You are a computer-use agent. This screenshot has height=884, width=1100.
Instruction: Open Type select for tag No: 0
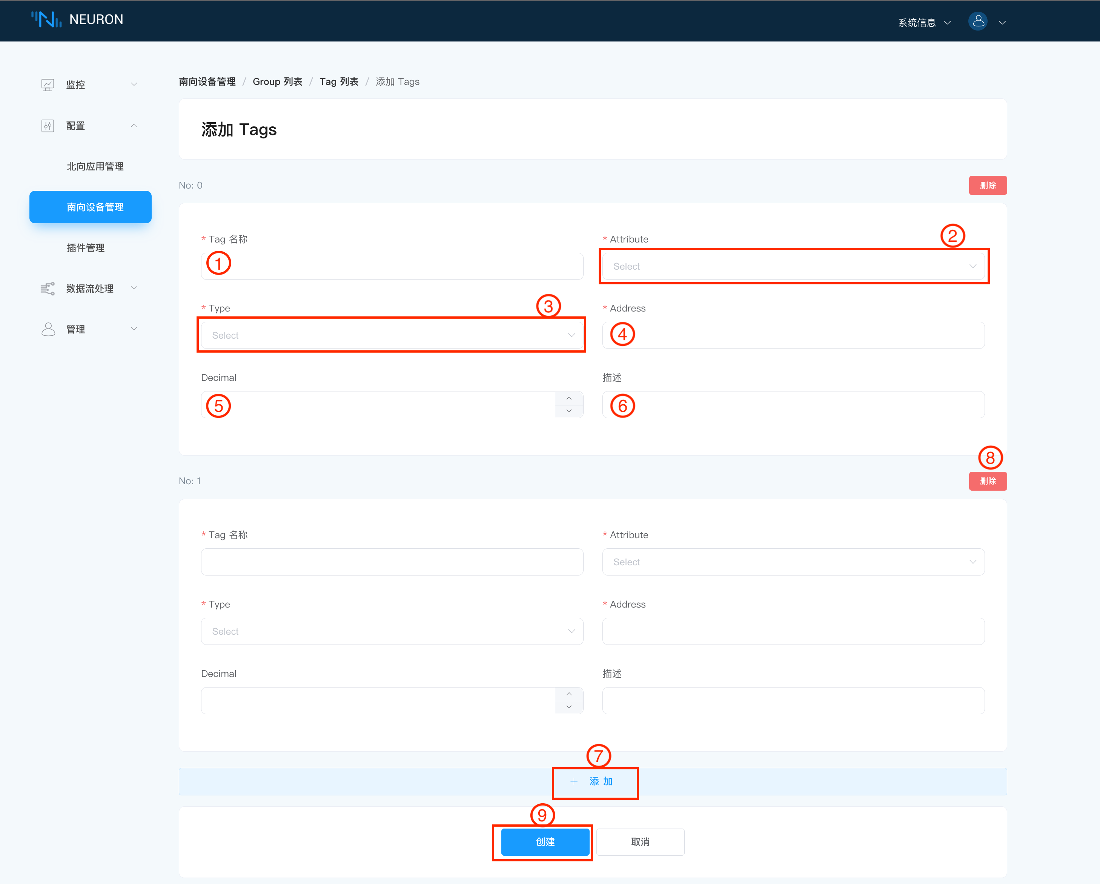pos(392,335)
